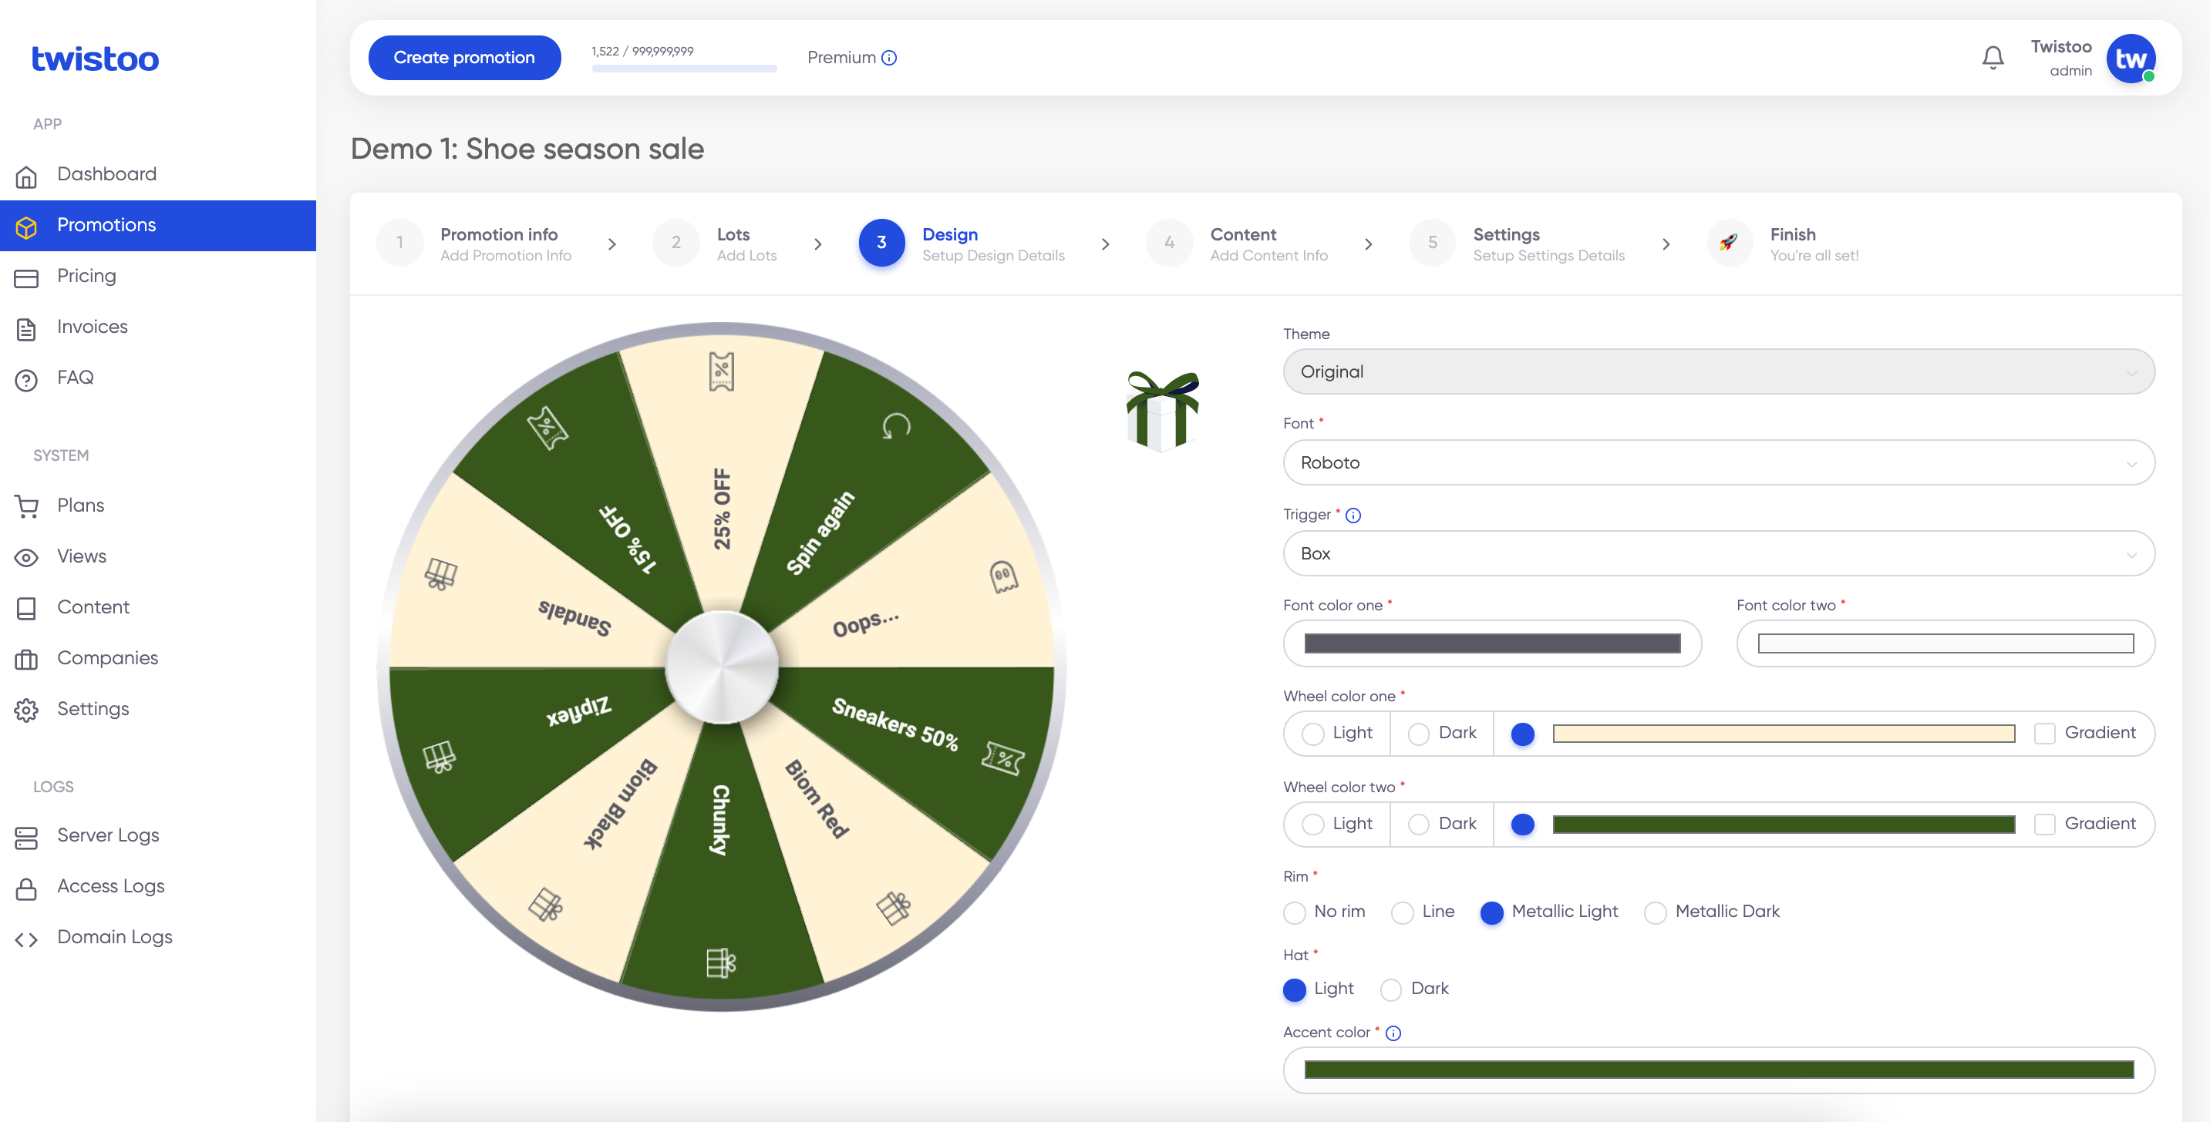Click the Finish rocket step icon
The height and width of the screenshot is (1122, 2210).
pyautogui.click(x=1728, y=244)
